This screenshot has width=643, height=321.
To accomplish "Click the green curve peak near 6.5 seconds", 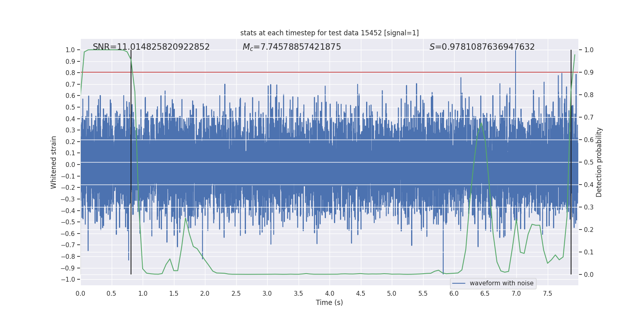I will point(481,123).
